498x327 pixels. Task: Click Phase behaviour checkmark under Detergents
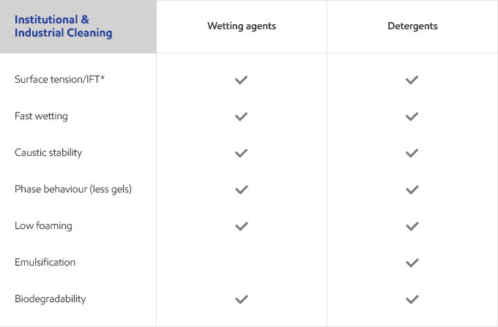coord(412,189)
